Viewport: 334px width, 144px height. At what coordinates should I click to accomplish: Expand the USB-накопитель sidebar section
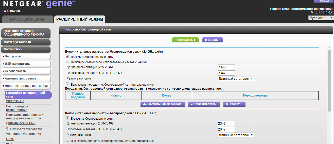point(25,64)
